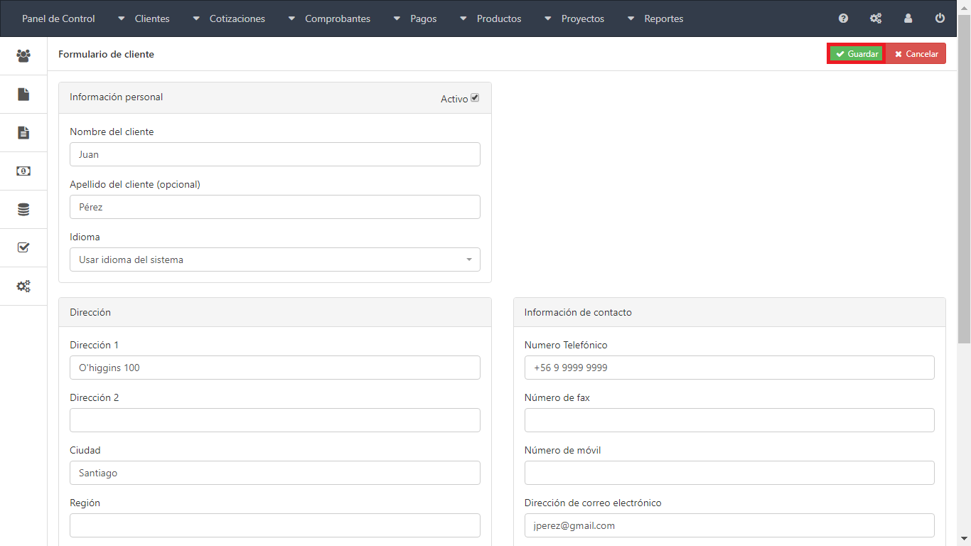The width and height of the screenshot is (971, 546).
Task: Click the projects checkmark icon in the sidebar
Action: click(x=23, y=247)
